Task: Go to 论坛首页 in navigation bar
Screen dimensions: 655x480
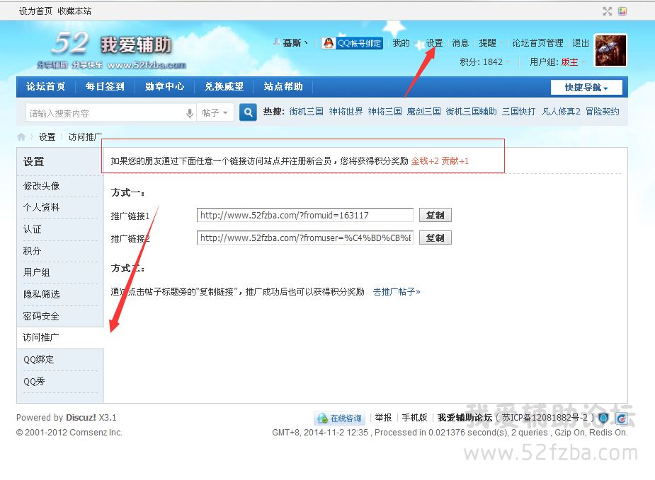Action: (45, 86)
